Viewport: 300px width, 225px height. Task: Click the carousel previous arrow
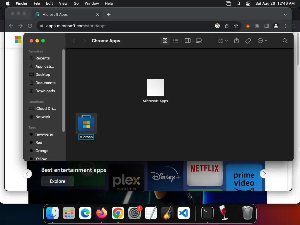click(x=27, y=174)
